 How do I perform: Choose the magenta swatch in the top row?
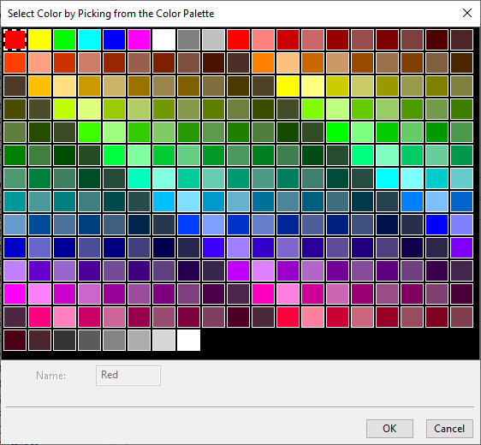[x=139, y=39]
